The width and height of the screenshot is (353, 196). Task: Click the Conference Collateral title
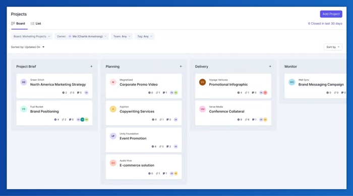coord(226,112)
